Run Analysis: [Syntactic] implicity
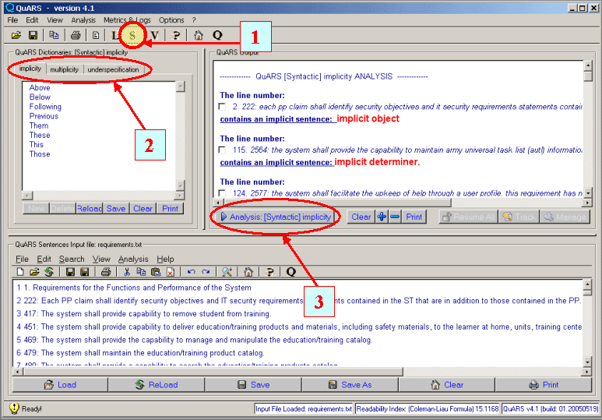 click(x=276, y=217)
